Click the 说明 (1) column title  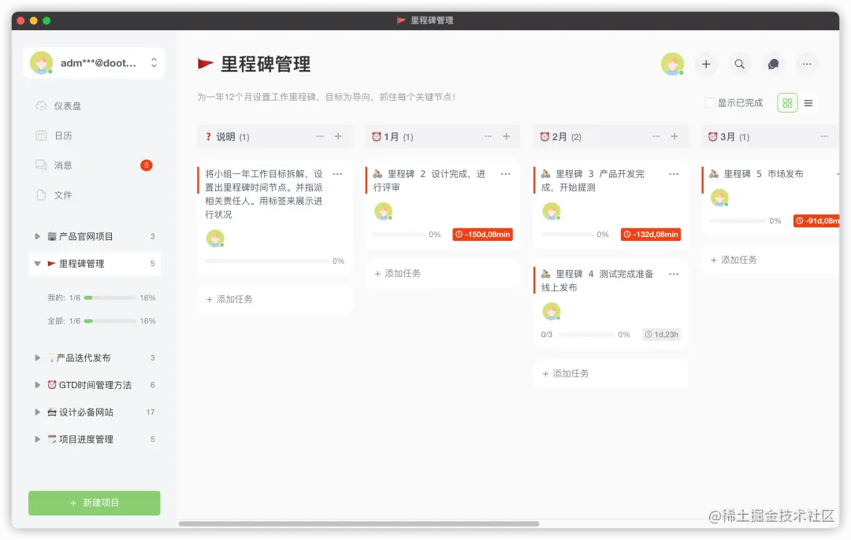click(x=232, y=137)
